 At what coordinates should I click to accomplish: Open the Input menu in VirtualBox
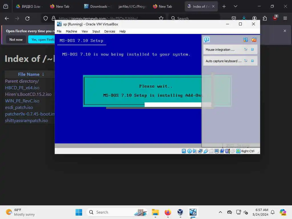(x=96, y=31)
